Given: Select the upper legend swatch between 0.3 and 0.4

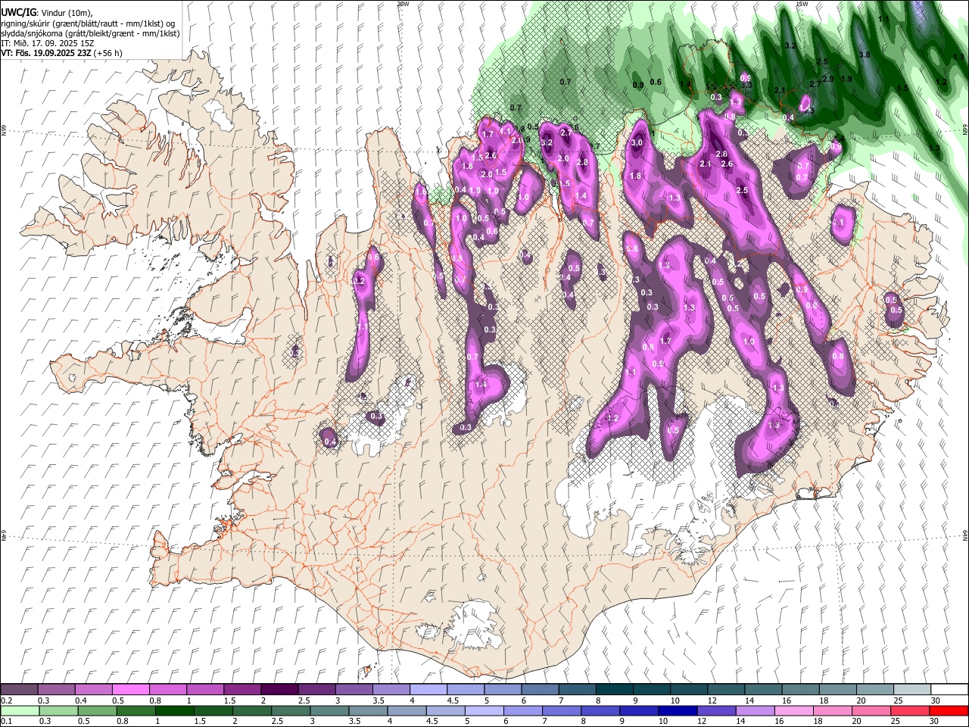Looking at the screenshot, I should (x=57, y=690).
